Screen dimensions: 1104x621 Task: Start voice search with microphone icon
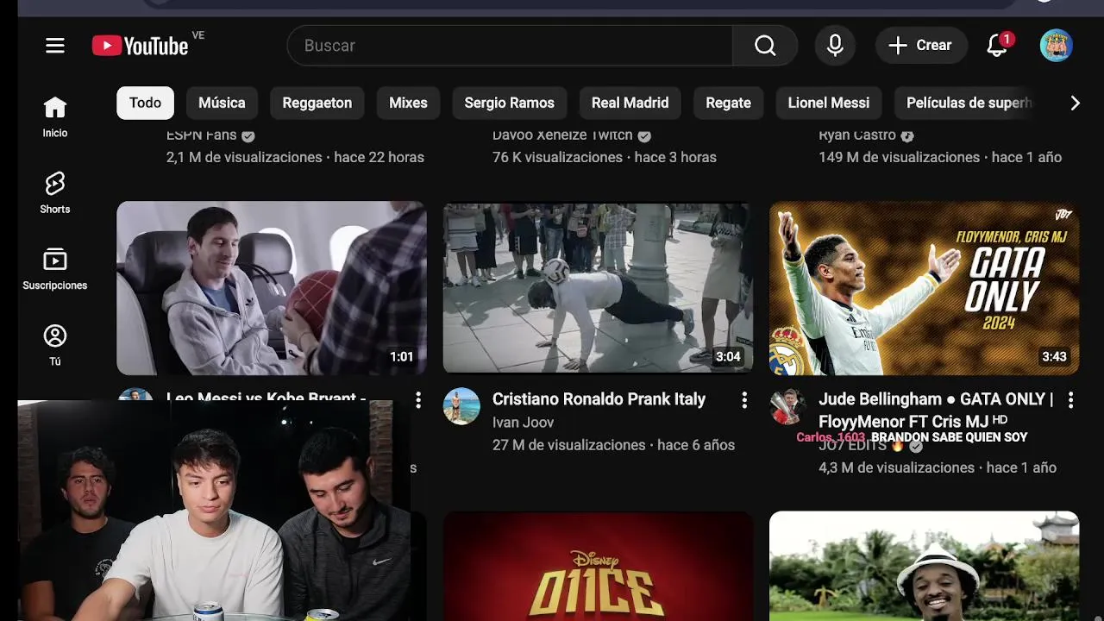835,46
